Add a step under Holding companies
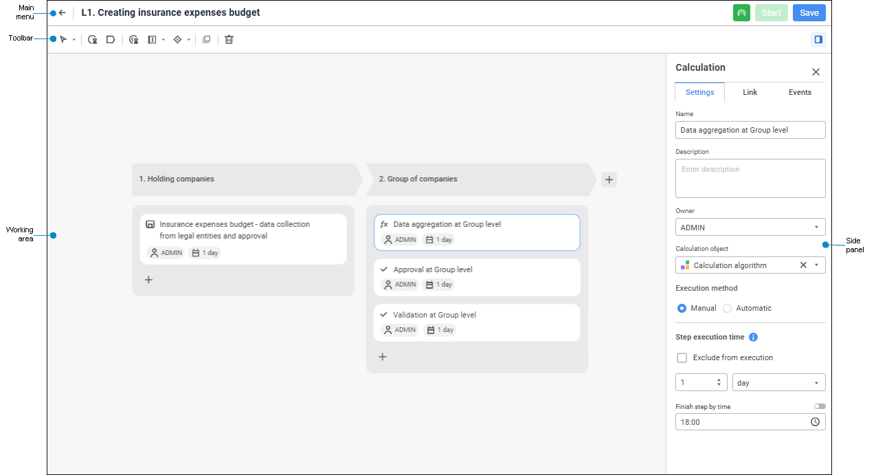 click(148, 280)
